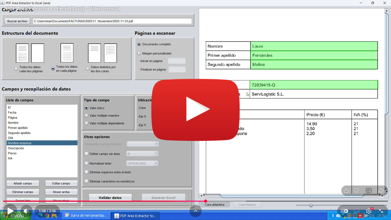The image size is (391, 220).
Task: Mute the video with the speaker icon
Action: (26, 211)
